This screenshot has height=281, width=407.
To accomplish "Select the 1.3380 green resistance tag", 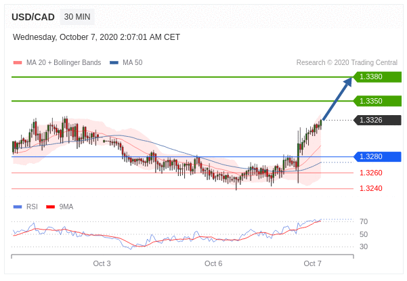I will tap(377, 77).
